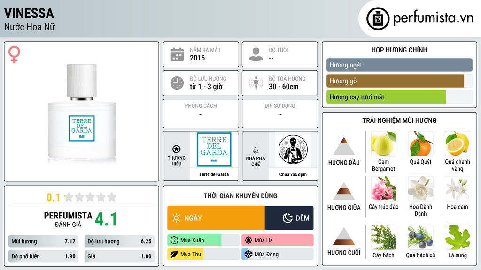Select the Cây bách note image
Image resolution: width=481 pixels, height=270 pixels.
pos(383,237)
